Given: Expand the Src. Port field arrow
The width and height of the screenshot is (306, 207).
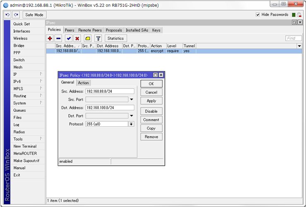Looking at the screenshot, I should 131,100.
